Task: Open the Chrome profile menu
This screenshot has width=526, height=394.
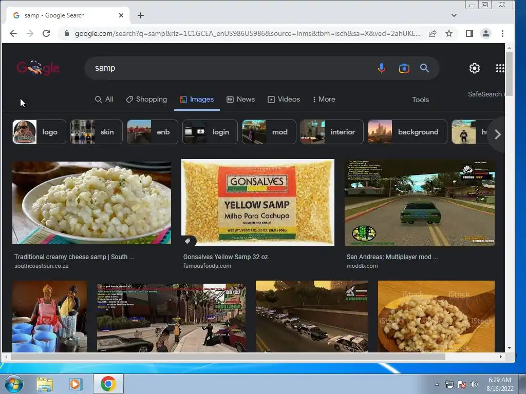Action: [486, 33]
